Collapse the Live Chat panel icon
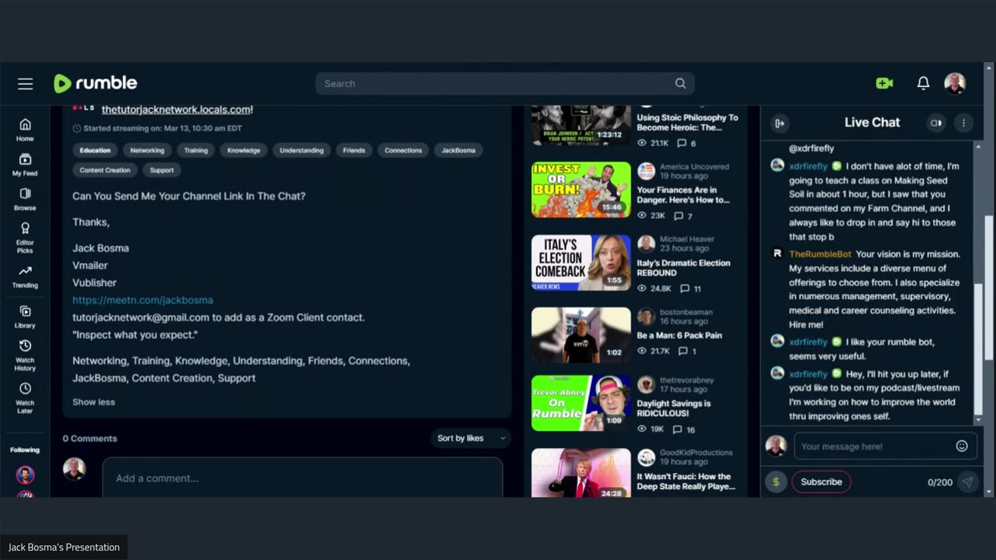Viewport: 996px width, 560px height. pyautogui.click(x=779, y=123)
